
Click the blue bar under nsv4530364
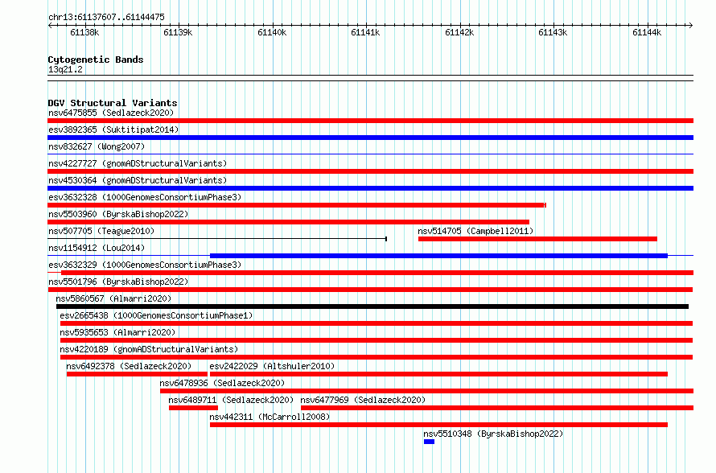coord(370,188)
